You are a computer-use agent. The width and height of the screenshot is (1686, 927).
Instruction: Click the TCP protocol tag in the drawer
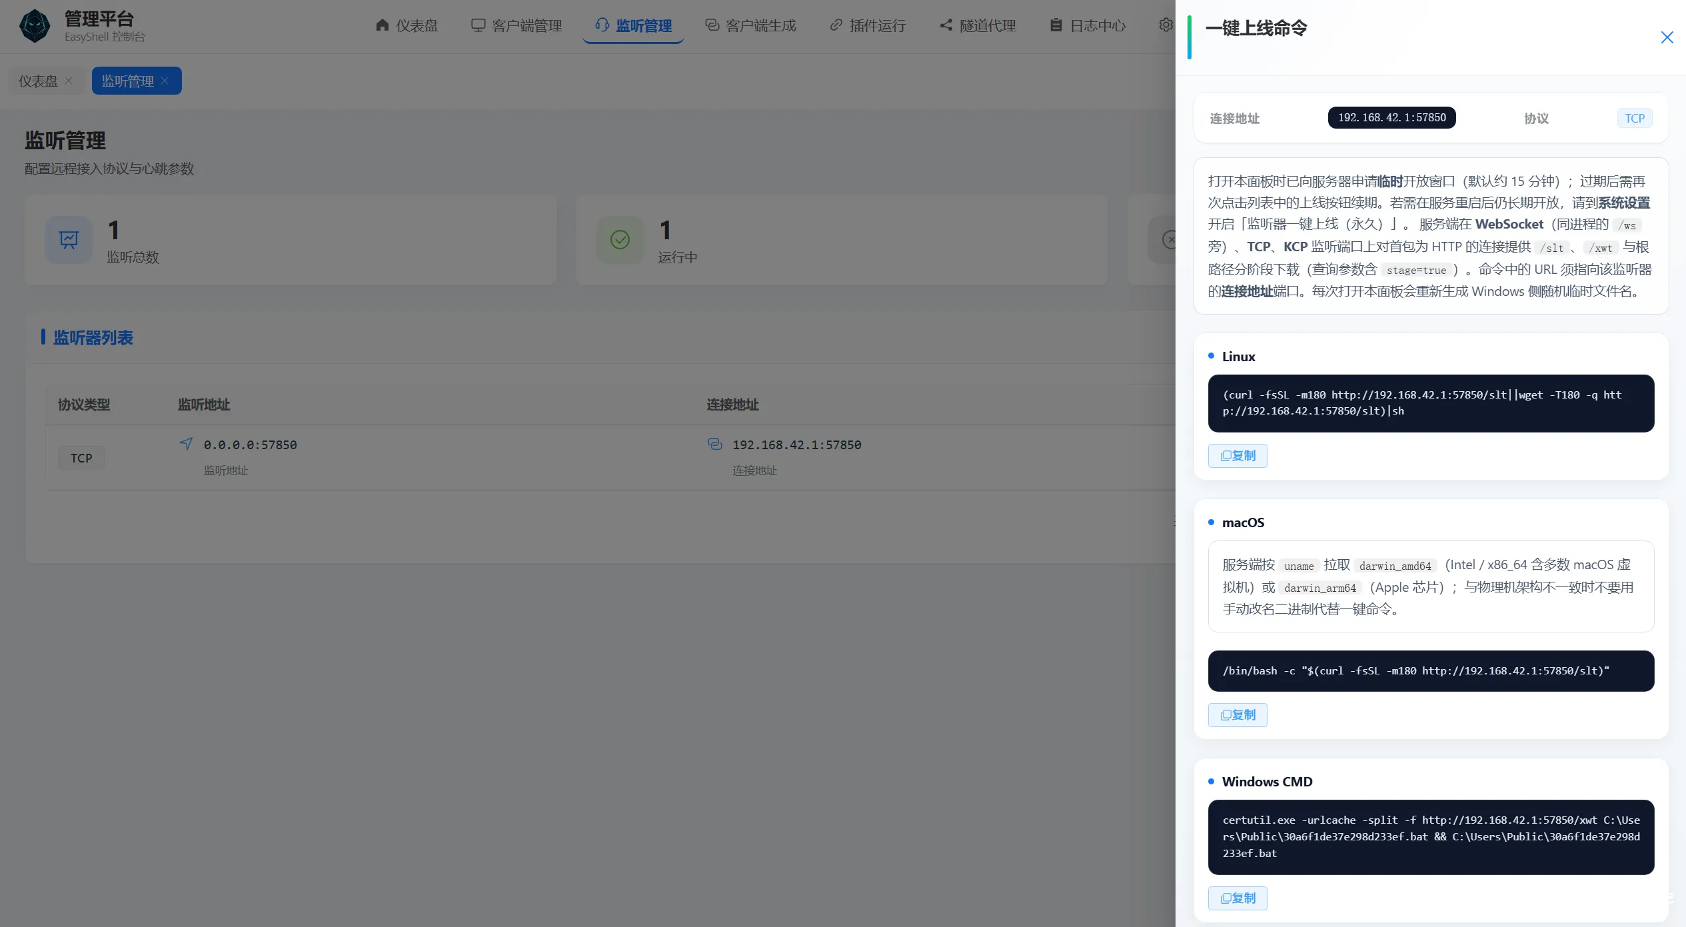[x=1634, y=118]
